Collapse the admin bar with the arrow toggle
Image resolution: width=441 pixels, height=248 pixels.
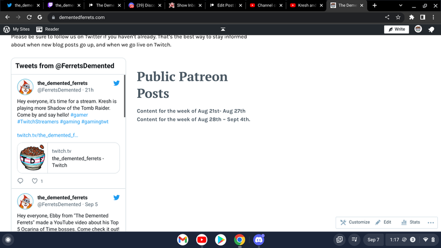[223, 29]
